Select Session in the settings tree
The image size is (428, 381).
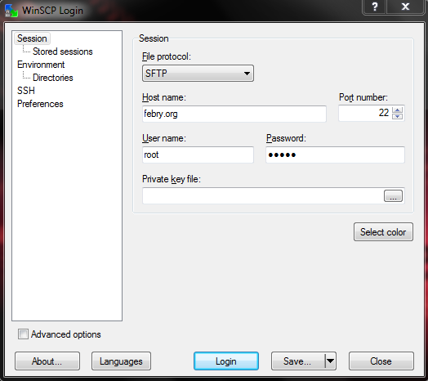(x=32, y=38)
